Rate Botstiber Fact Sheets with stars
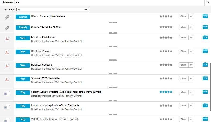This screenshot has height=122, width=211. [x=166, y=38]
